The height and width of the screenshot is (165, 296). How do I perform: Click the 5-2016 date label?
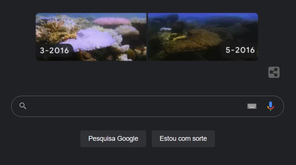point(240,50)
